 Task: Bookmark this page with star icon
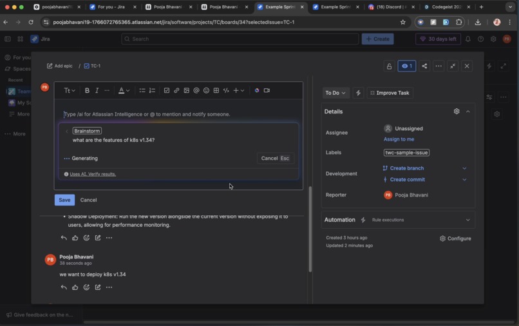pos(403,22)
